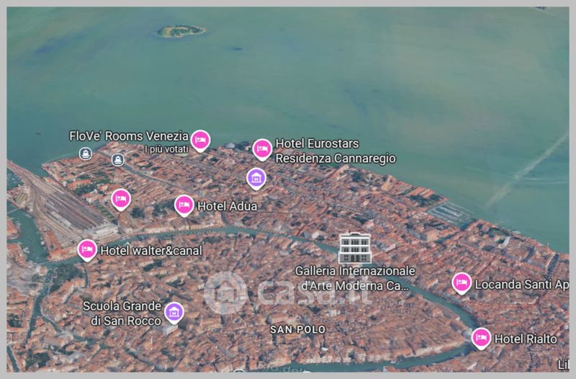The height and width of the screenshot is (379, 576).
Task: Select the SAN POLO district label
Action: [298, 329]
